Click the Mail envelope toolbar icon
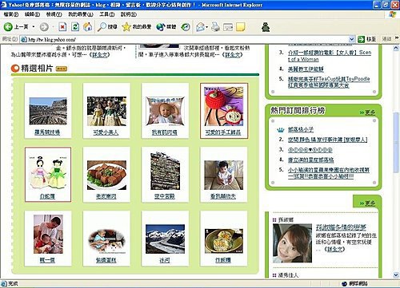This screenshot has height=288, width=400. 200,27
